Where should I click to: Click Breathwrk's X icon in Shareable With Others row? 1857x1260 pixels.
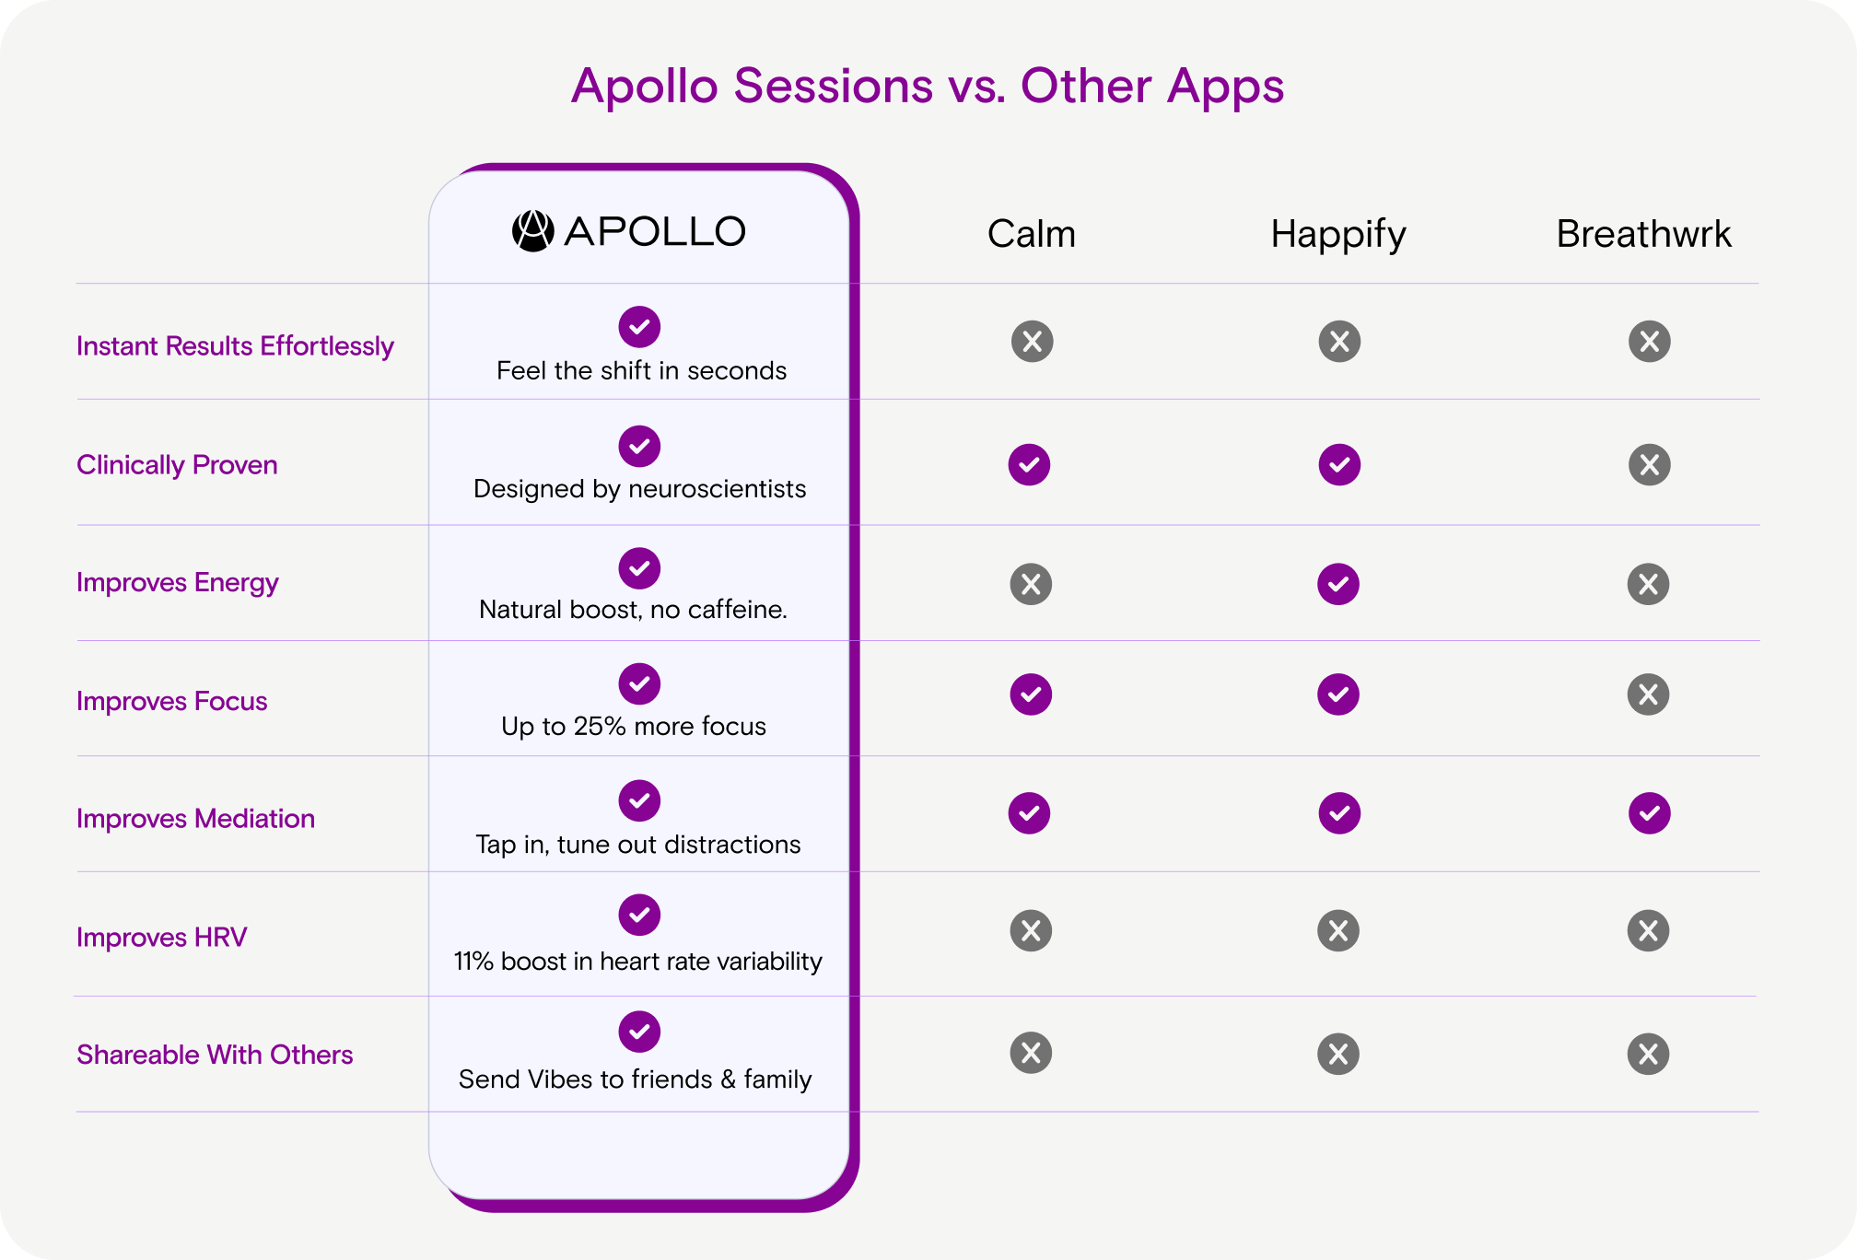[x=1648, y=1054]
